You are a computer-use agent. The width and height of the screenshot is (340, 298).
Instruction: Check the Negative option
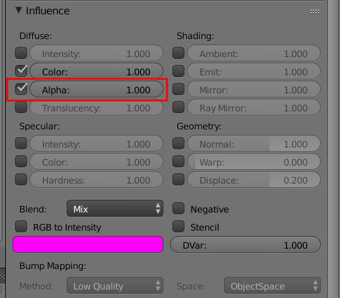pos(178,208)
